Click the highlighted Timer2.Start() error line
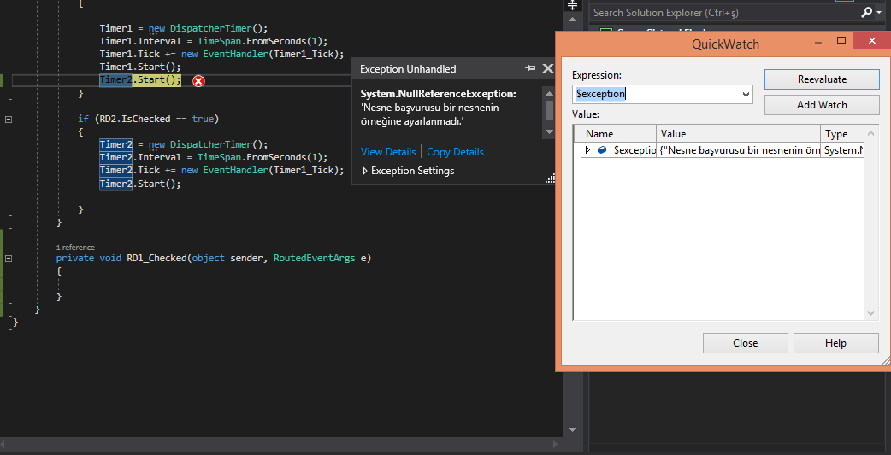This screenshot has height=455, width=891. [x=140, y=80]
